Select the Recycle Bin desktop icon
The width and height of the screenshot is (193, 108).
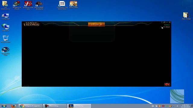(5, 39)
